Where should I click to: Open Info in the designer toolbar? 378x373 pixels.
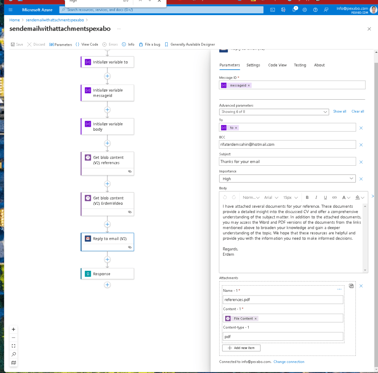coord(128,45)
